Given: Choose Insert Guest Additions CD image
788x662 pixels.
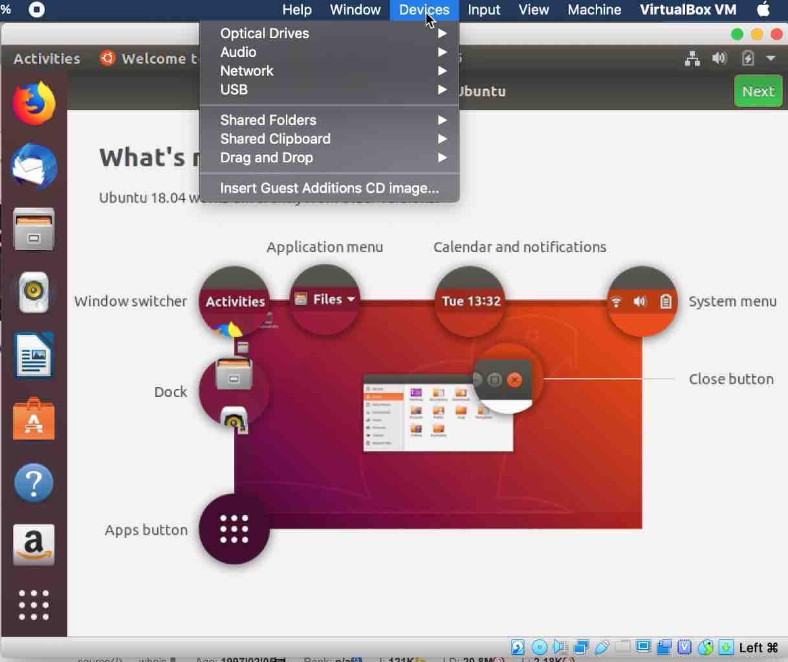Looking at the screenshot, I should (329, 188).
